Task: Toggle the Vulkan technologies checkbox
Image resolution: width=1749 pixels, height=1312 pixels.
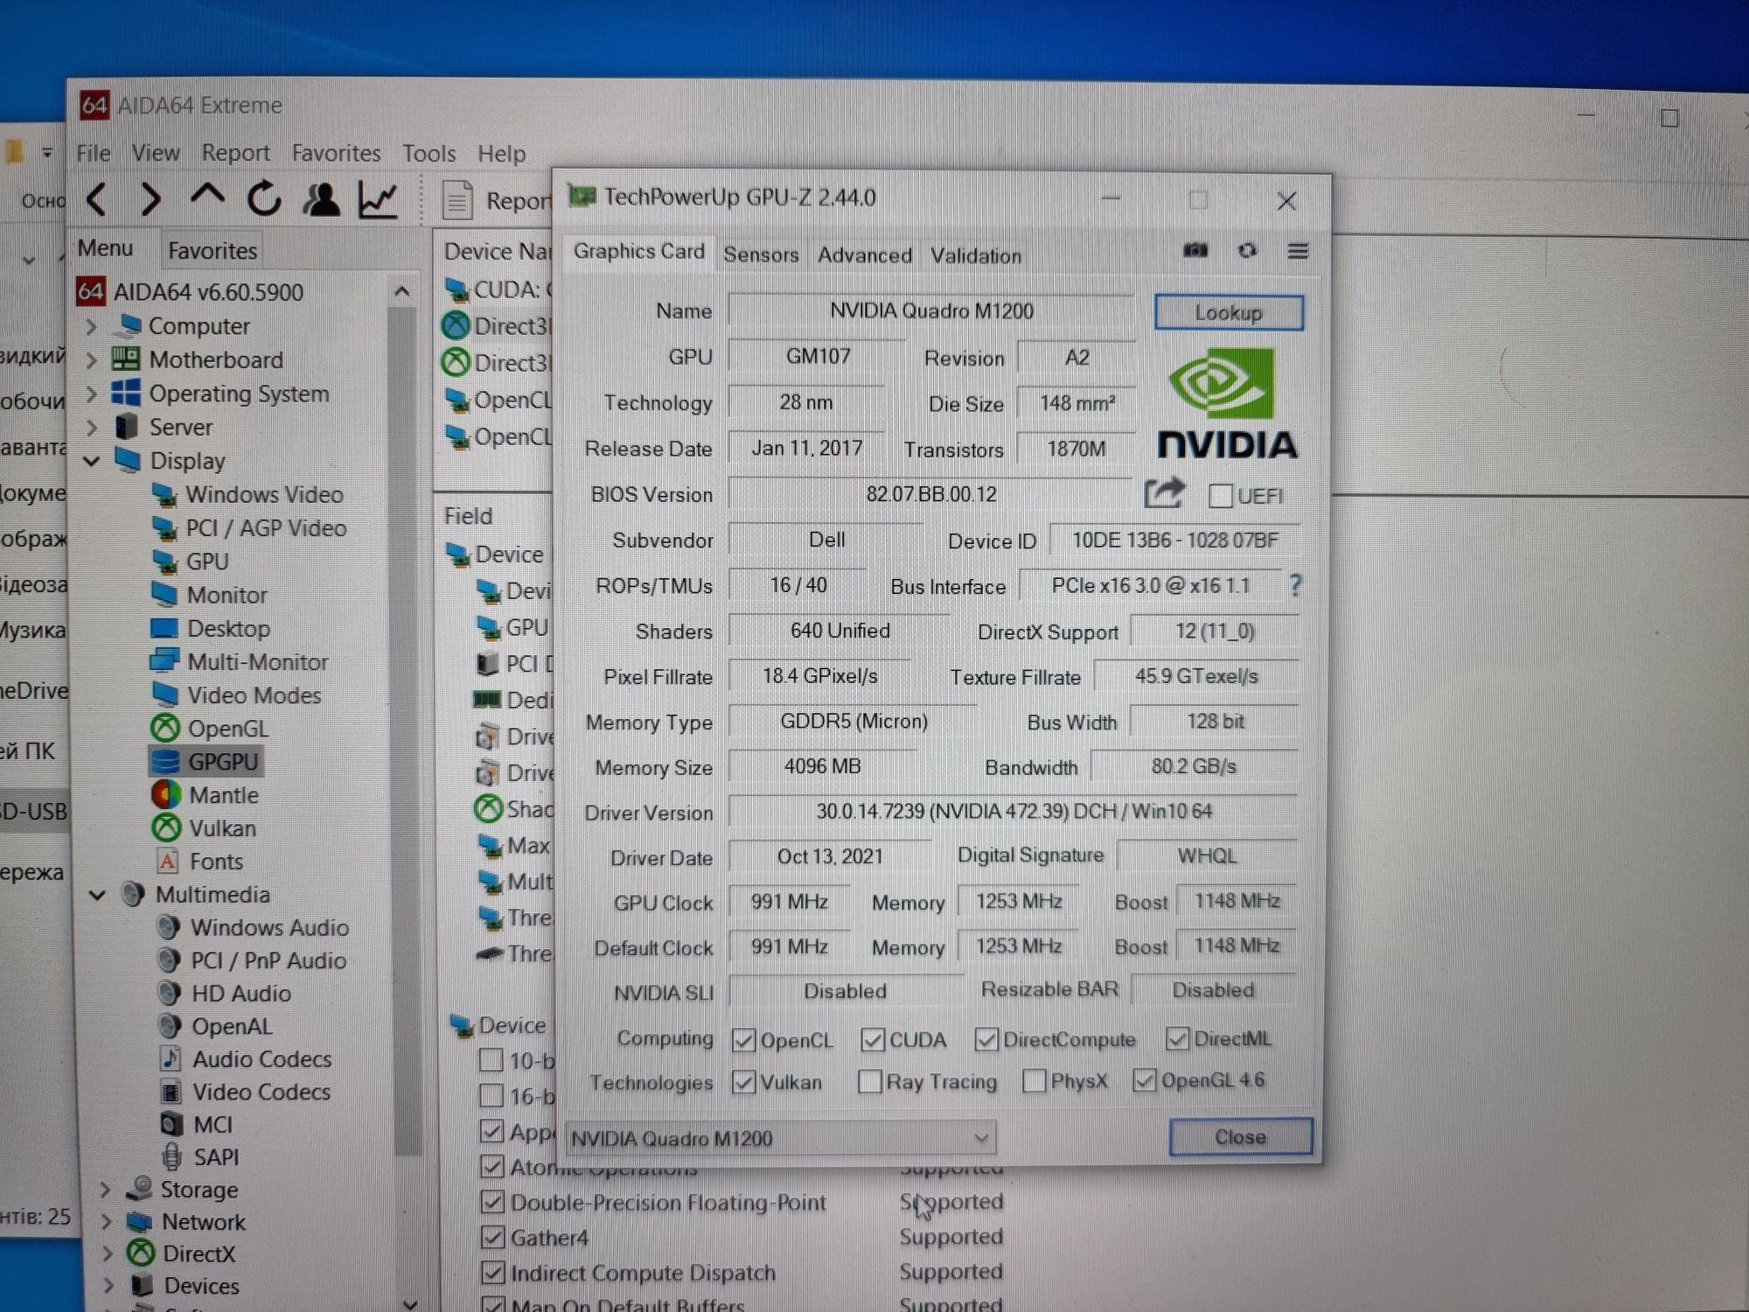Action: (743, 1082)
